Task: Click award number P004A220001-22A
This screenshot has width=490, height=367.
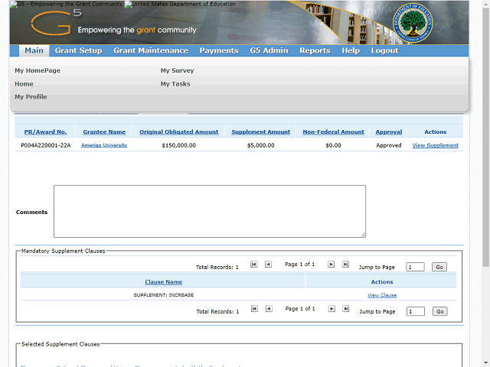Action: pyautogui.click(x=46, y=145)
